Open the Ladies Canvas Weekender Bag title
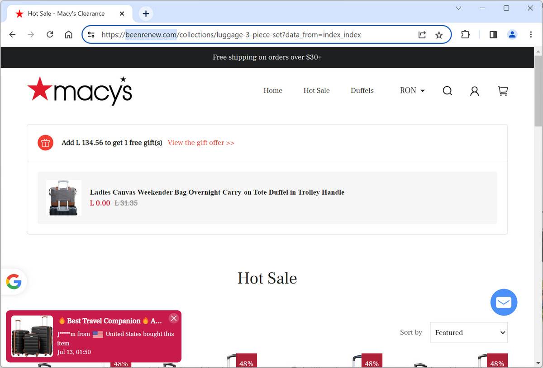The height and width of the screenshot is (368, 543). pyautogui.click(x=217, y=192)
